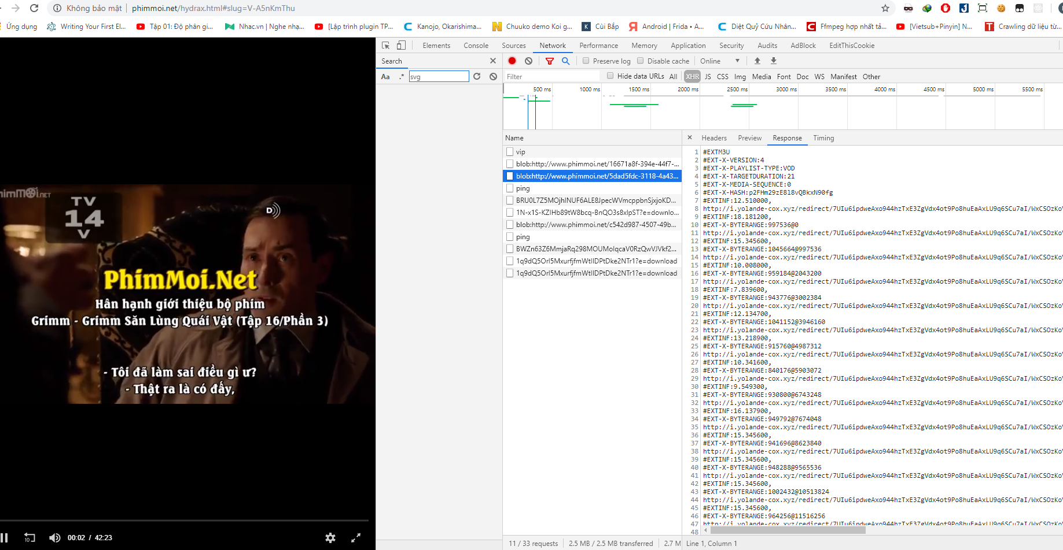Screen dimensions: 1063x550
Task: Refresh the search results
Action: (477, 76)
